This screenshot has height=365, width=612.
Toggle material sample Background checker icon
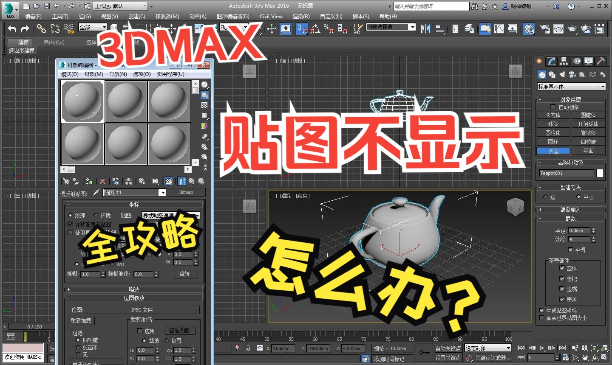coord(204,105)
